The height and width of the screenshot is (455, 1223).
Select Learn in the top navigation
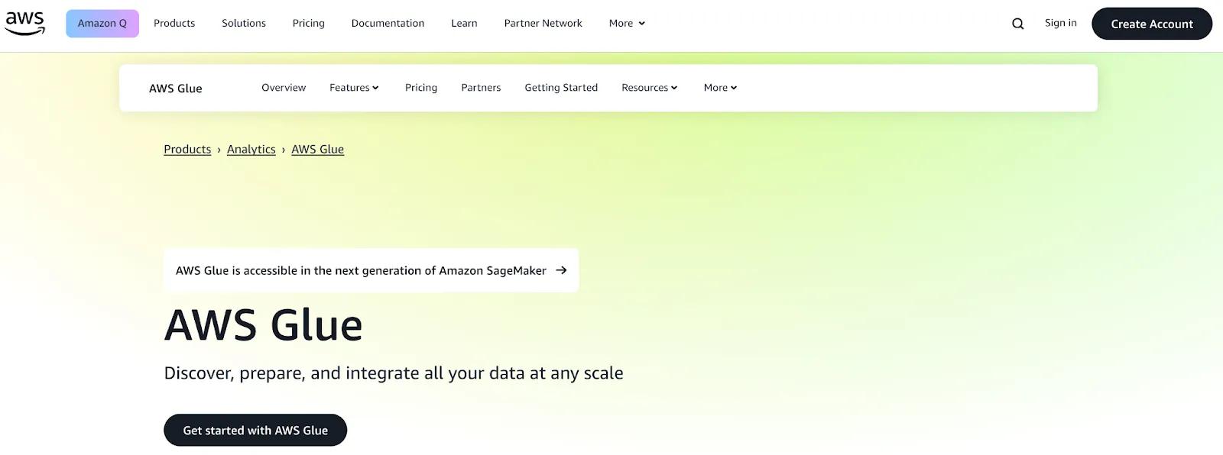click(464, 24)
